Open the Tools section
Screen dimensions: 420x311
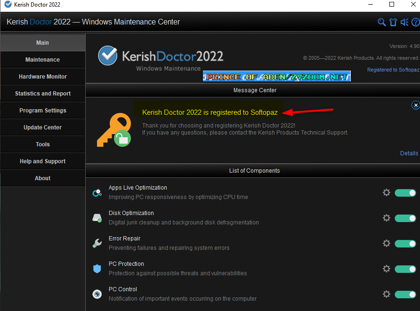click(x=43, y=144)
